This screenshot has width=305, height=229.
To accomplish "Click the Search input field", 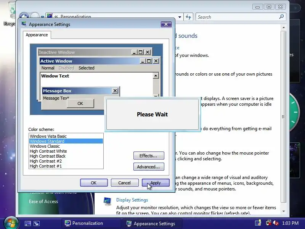I will point(237,17).
